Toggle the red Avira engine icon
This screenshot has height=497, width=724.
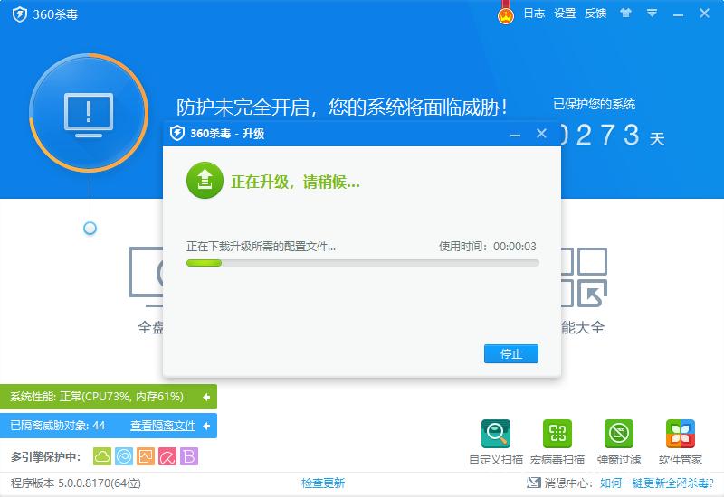tap(167, 456)
